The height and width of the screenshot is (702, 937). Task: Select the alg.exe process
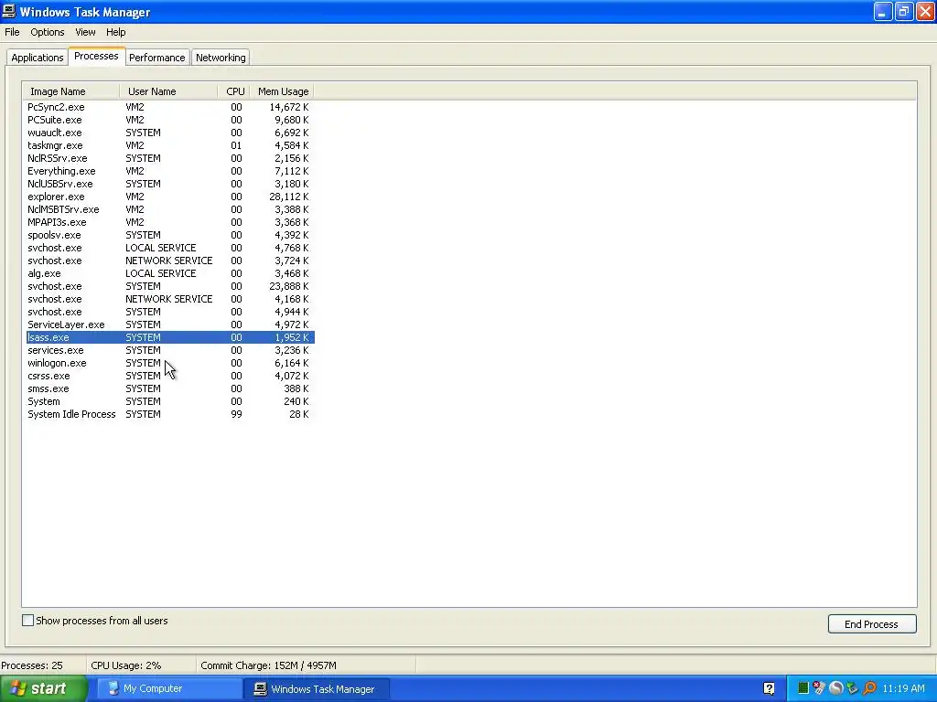170,273
